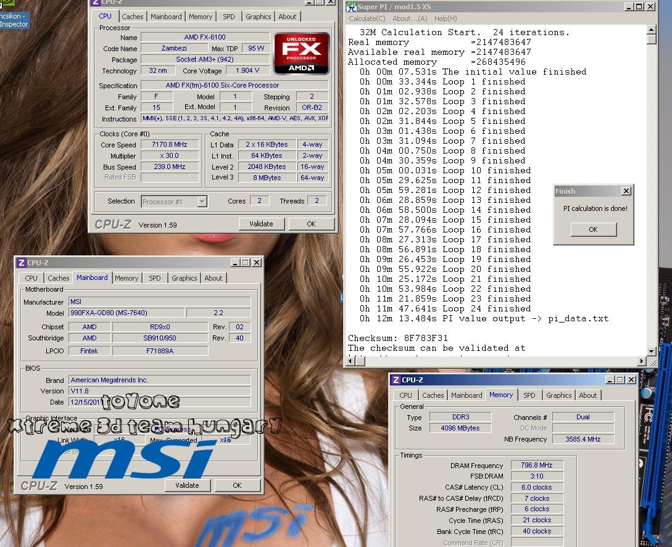Open the Processor #1 selection dropdown
Viewport: 672px width, 547px height.
coord(202,201)
